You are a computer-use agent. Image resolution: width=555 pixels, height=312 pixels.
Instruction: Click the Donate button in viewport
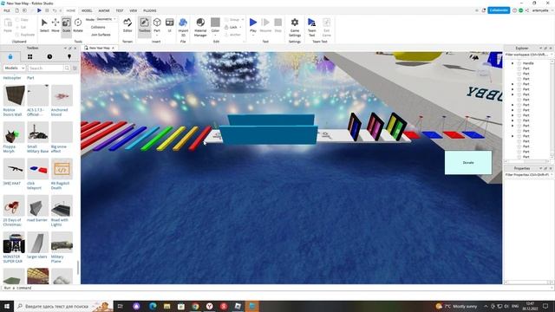click(x=468, y=162)
